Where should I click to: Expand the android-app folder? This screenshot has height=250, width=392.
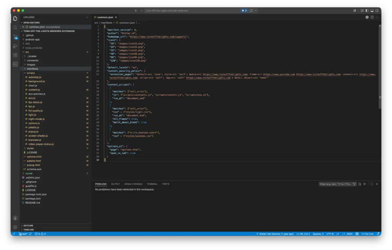pos(56,39)
